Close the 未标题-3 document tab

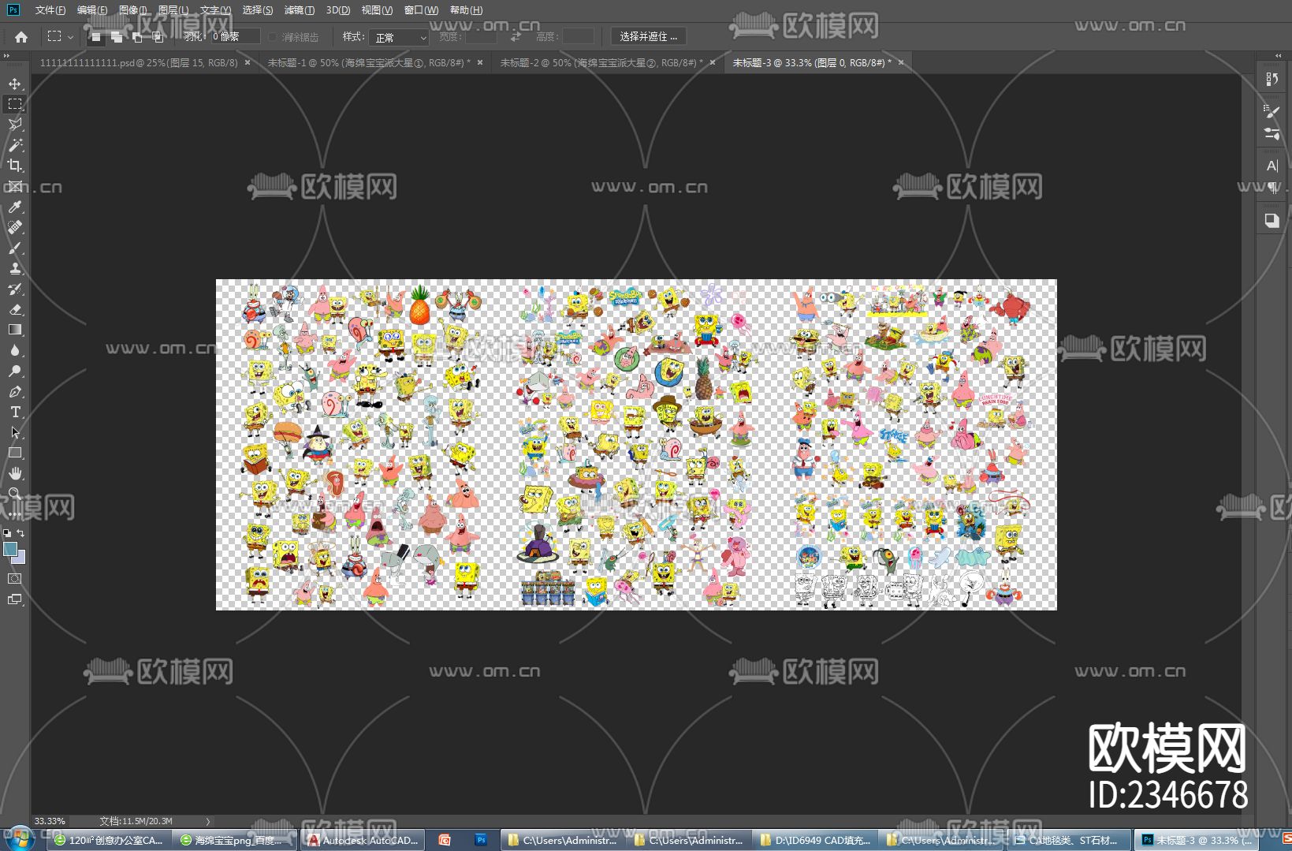tap(901, 62)
